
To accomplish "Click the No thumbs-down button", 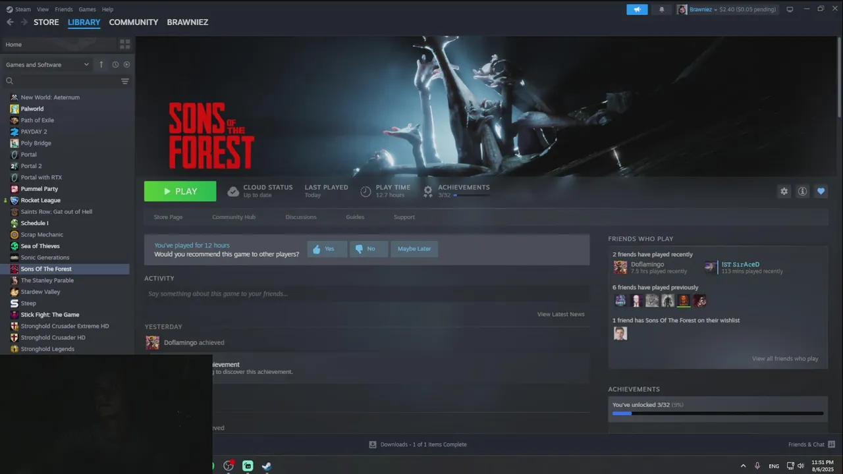I will 369,249.
